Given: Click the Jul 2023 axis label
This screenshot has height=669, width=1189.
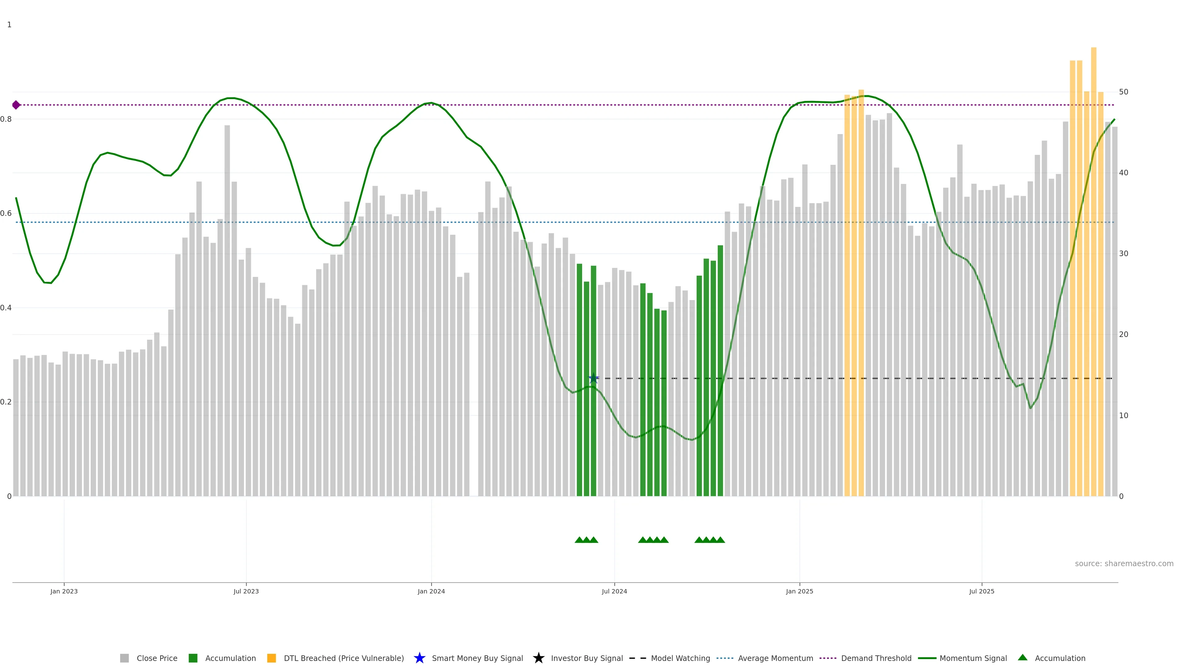Looking at the screenshot, I should pos(246,591).
